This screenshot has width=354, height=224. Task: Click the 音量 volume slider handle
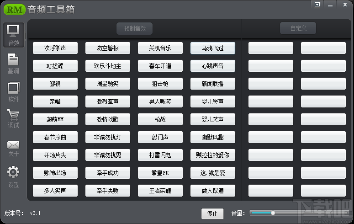pyautogui.click(x=273, y=213)
